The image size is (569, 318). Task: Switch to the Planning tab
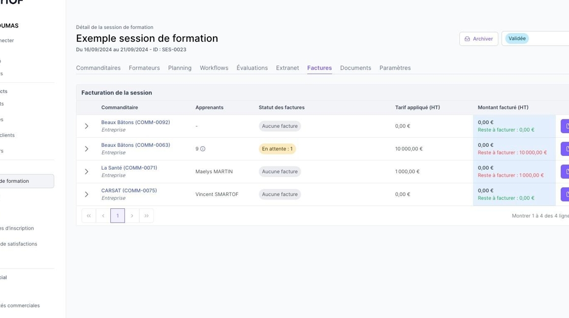(180, 68)
